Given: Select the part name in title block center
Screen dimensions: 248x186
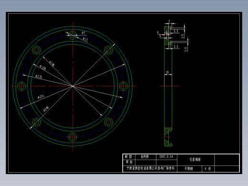Looking at the screenshot, I should pos(196,159).
